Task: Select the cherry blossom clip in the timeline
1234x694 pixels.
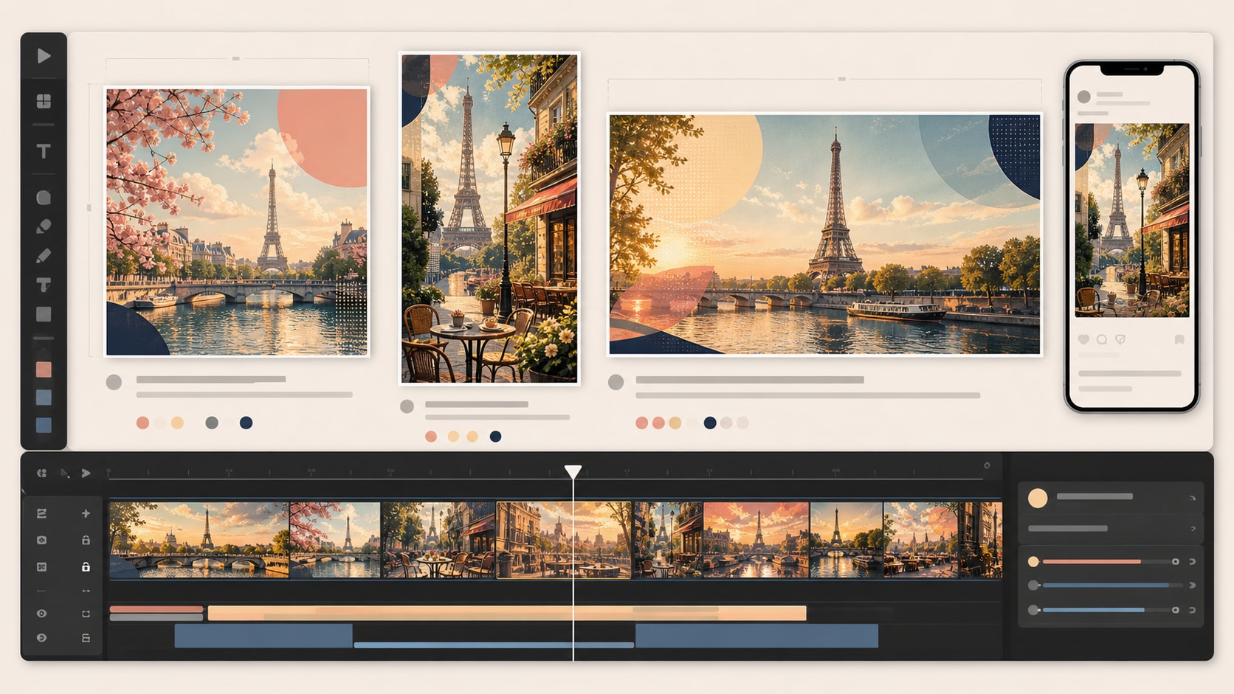Action: [x=335, y=540]
